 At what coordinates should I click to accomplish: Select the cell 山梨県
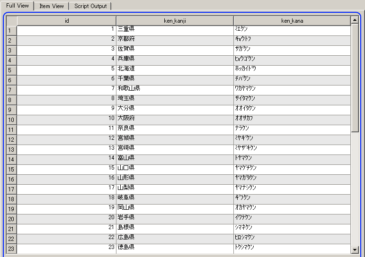(175, 189)
